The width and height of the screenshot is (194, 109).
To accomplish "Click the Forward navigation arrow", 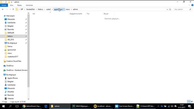I will tap(7, 9).
